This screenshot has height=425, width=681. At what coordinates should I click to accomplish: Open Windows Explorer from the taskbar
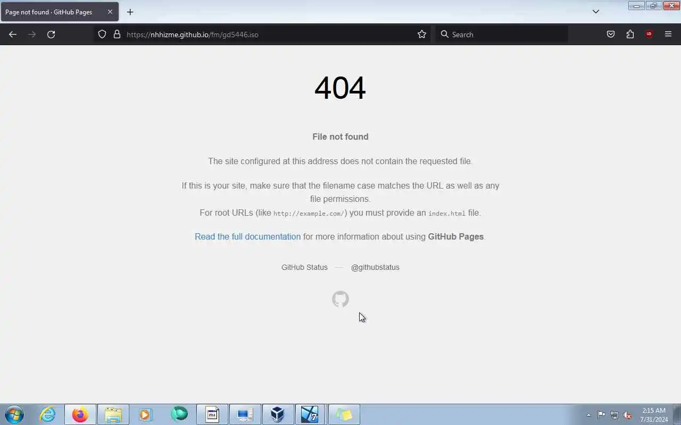pos(113,414)
